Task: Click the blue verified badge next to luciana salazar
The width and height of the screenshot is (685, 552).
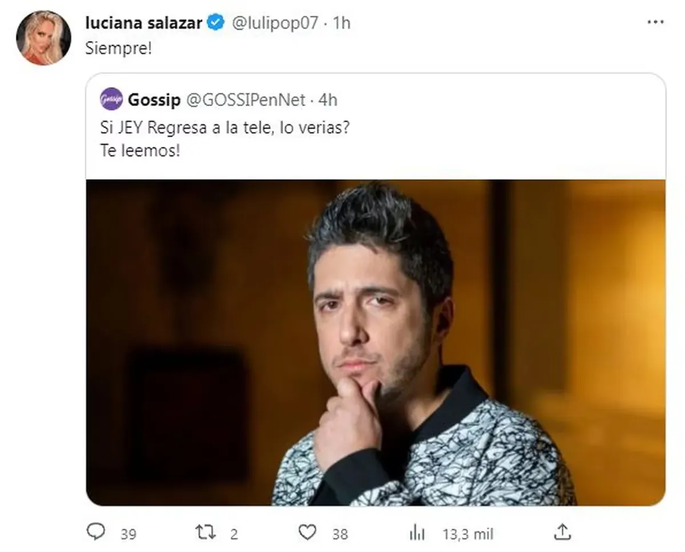Action: click(215, 23)
